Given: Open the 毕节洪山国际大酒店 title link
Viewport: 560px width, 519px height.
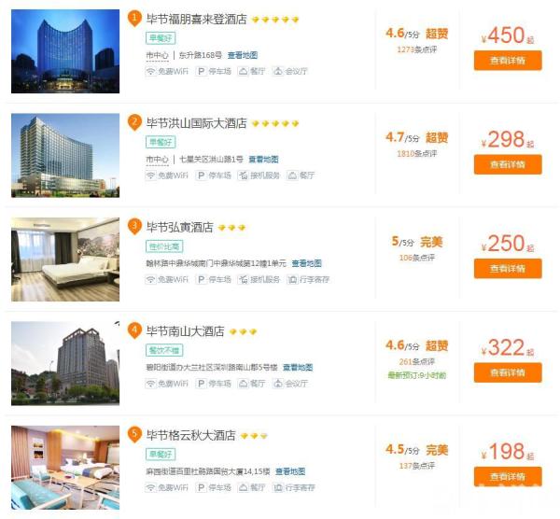Looking at the screenshot, I should tap(196, 123).
